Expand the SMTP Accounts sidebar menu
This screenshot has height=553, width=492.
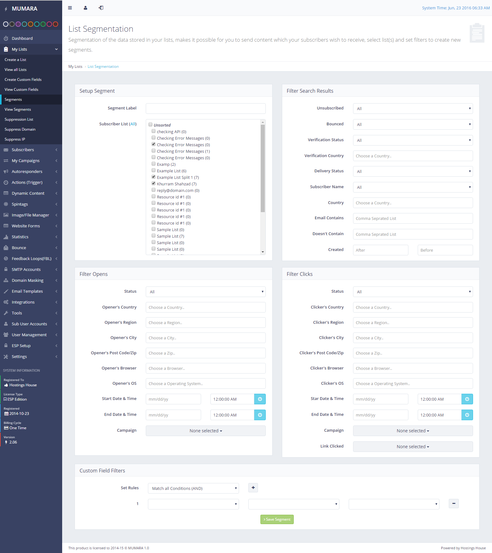point(26,269)
